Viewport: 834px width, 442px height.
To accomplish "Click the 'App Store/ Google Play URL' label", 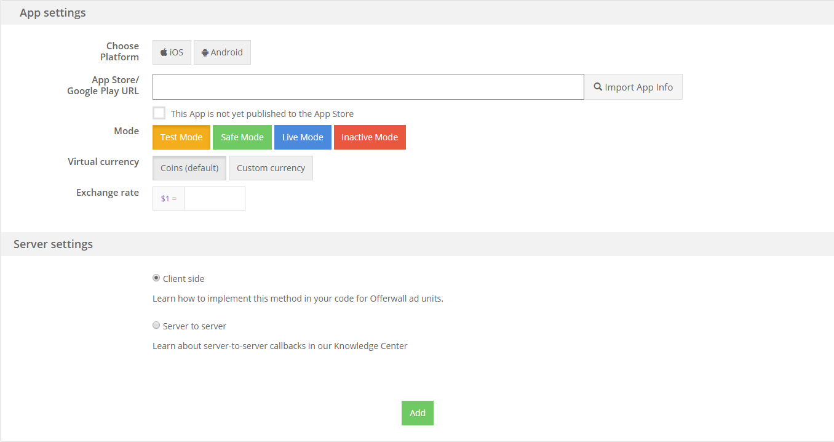I will point(103,86).
